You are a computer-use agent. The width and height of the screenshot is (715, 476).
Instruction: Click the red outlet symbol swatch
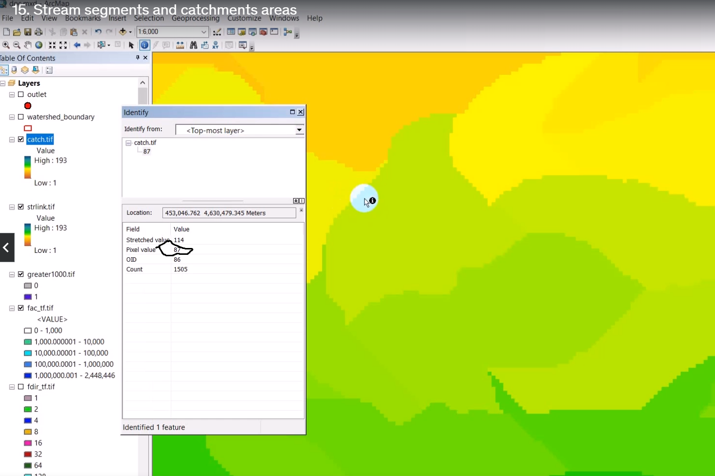tap(28, 106)
